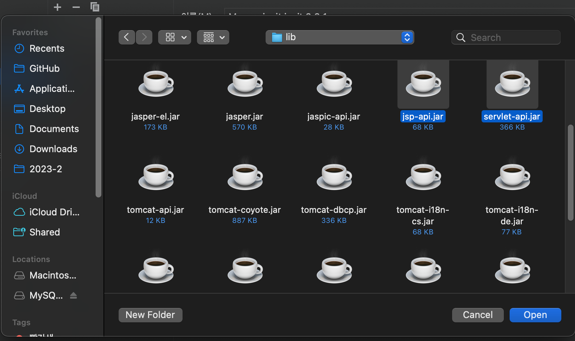Click the jsp-api.jar highlighted name
The height and width of the screenshot is (341, 575).
(423, 117)
